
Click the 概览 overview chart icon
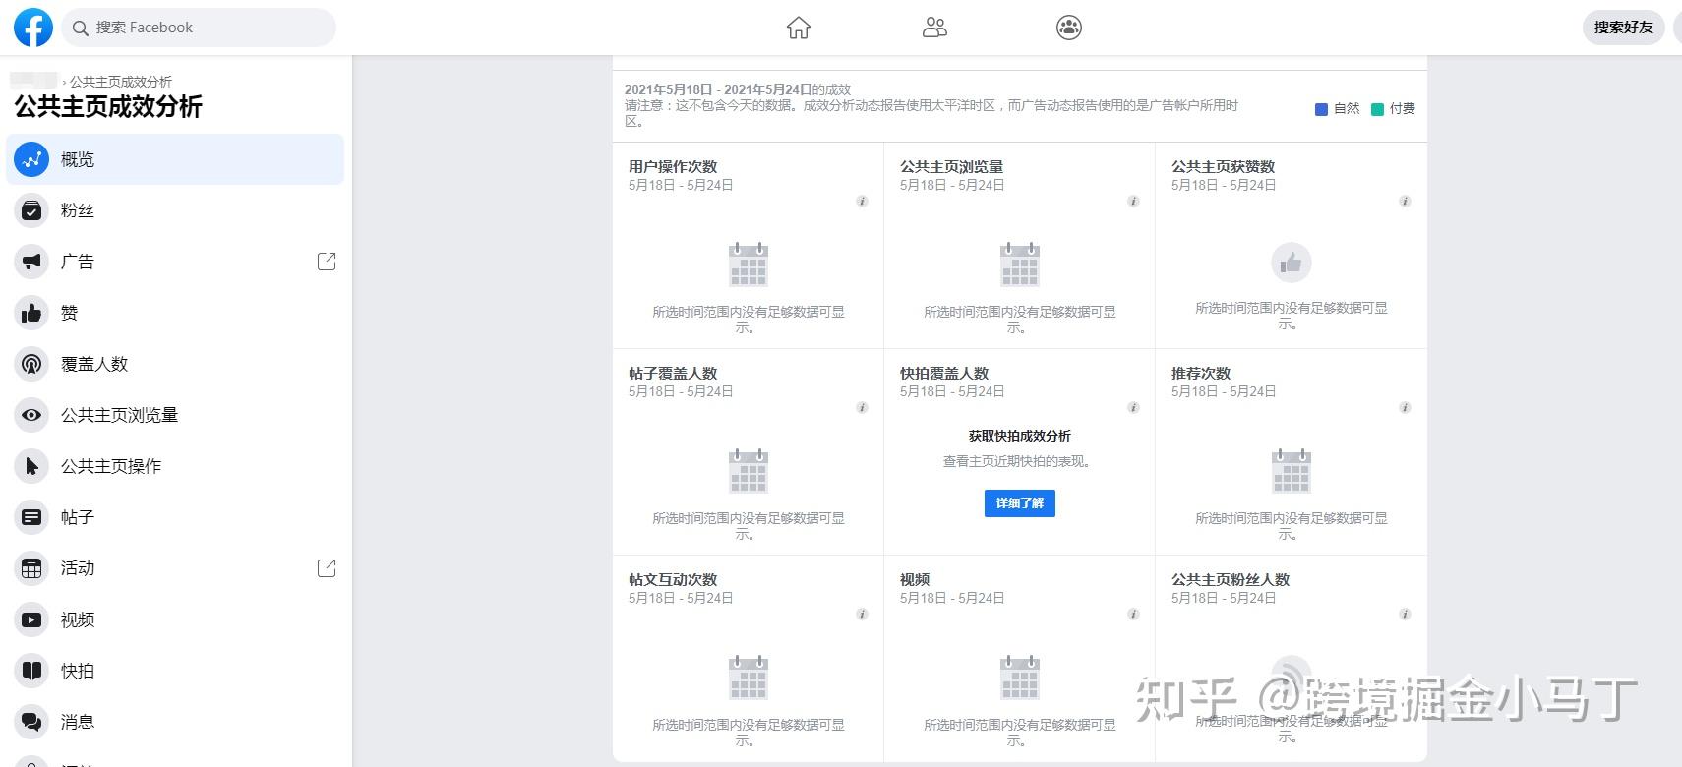[31, 159]
